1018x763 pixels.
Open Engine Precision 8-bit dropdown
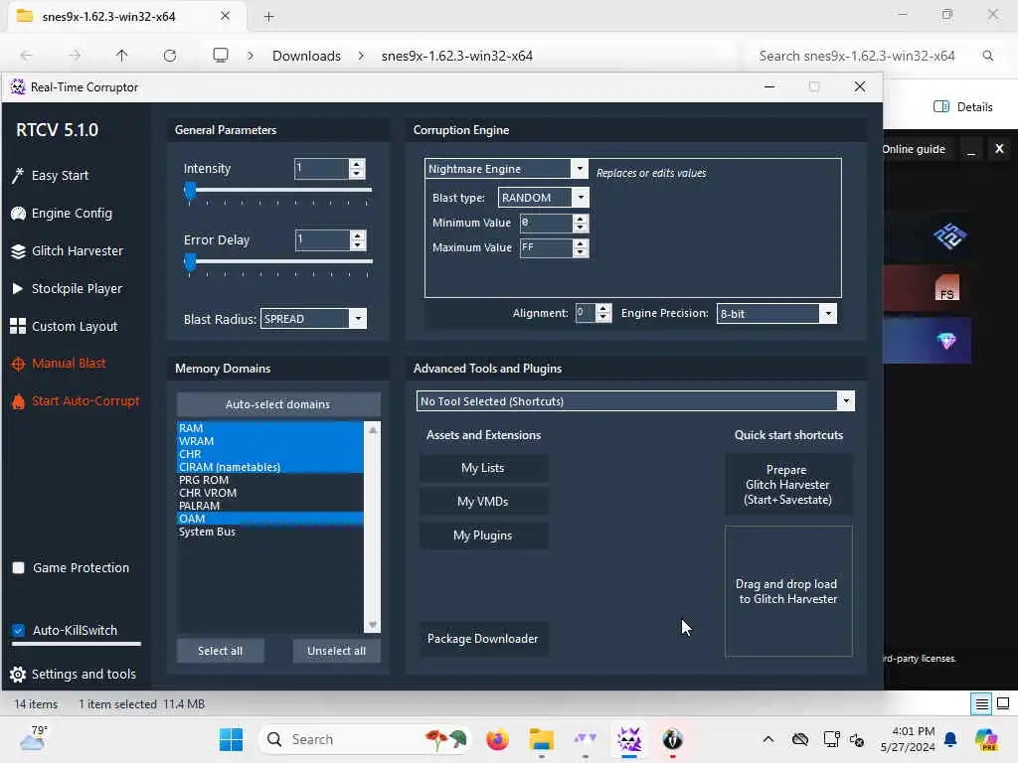pos(828,313)
